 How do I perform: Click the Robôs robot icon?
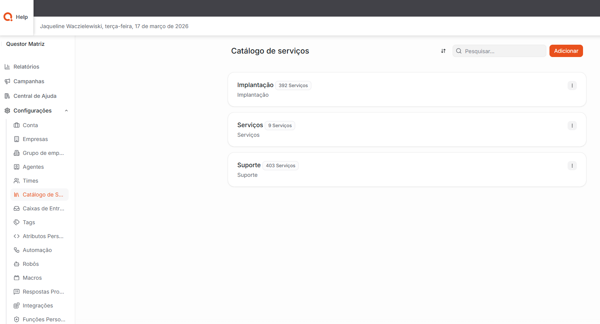17,264
